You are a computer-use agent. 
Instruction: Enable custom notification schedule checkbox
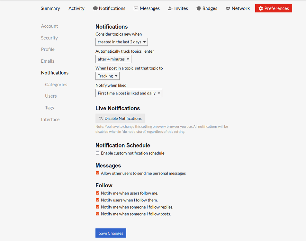pos(97,153)
